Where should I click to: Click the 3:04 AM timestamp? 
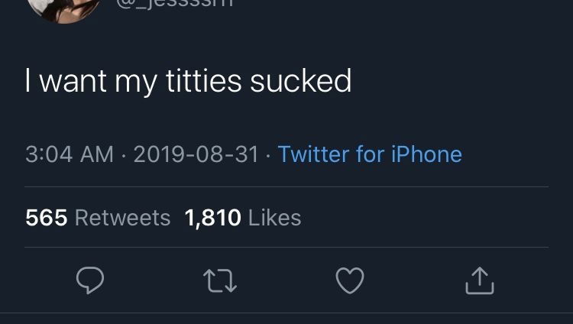(70, 154)
